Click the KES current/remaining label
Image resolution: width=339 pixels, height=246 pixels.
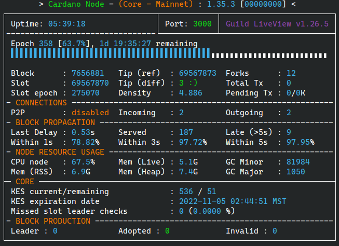coord(60,192)
